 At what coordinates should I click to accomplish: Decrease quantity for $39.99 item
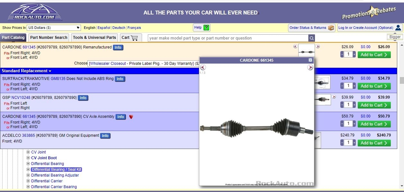[x=342, y=105]
